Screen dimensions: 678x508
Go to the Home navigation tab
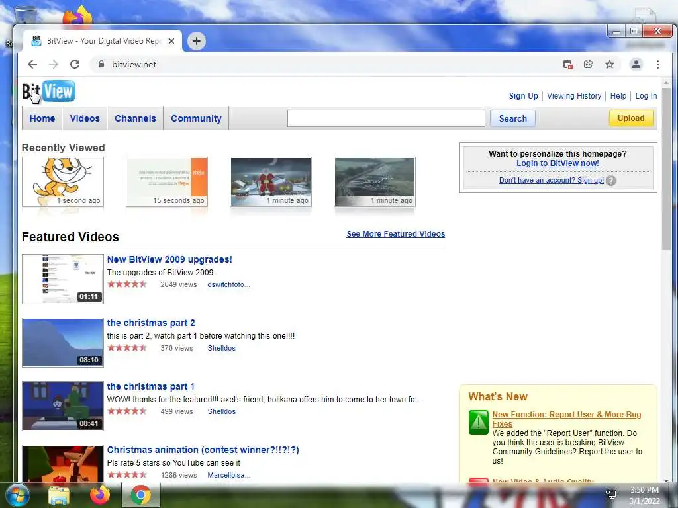pyautogui.click(x=42, y=118)
